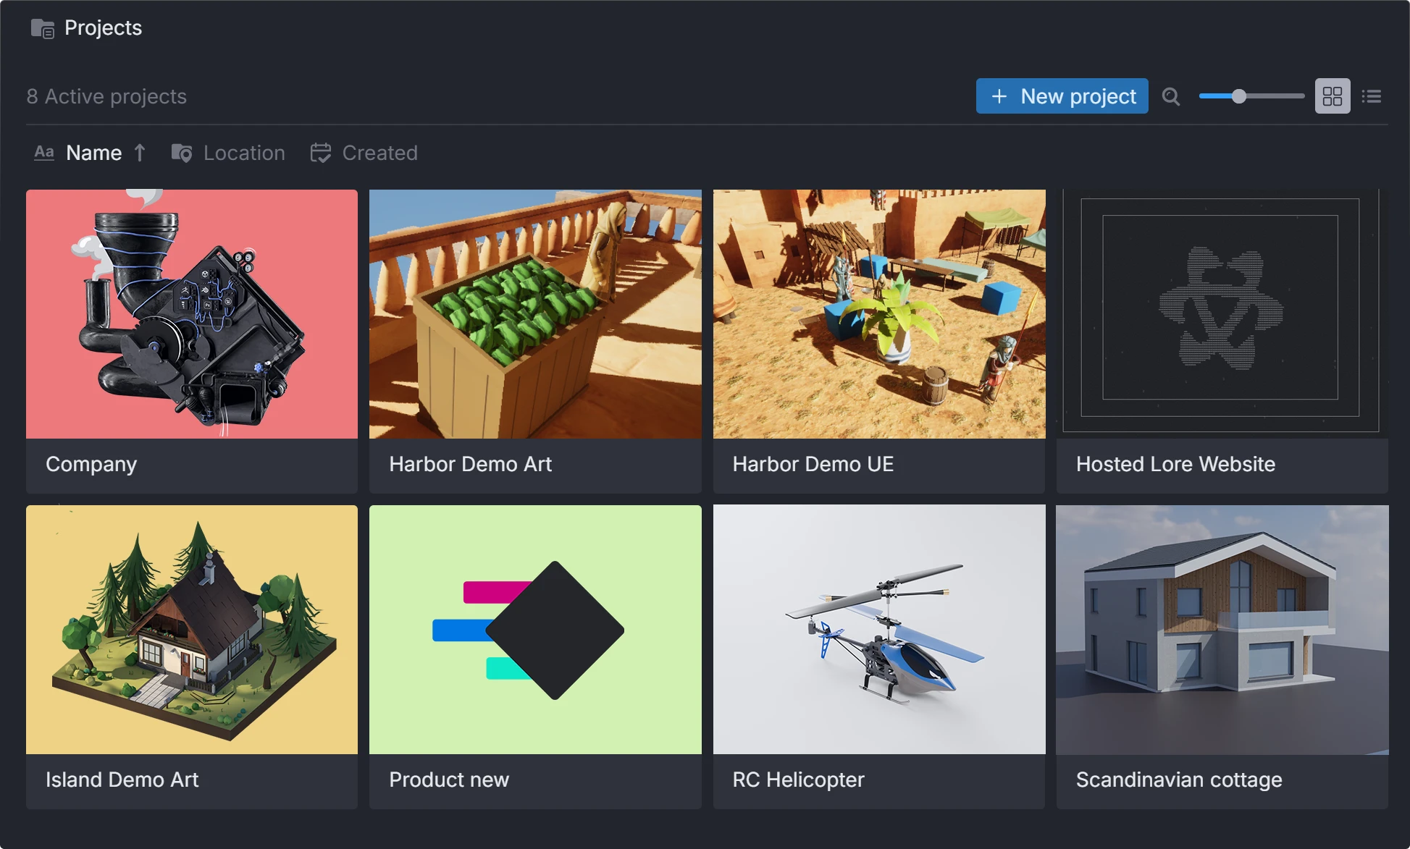The image size is (1410, 849).
Task: Click the Hosted Lore Website name label
Action: (x=1175, y=464)
